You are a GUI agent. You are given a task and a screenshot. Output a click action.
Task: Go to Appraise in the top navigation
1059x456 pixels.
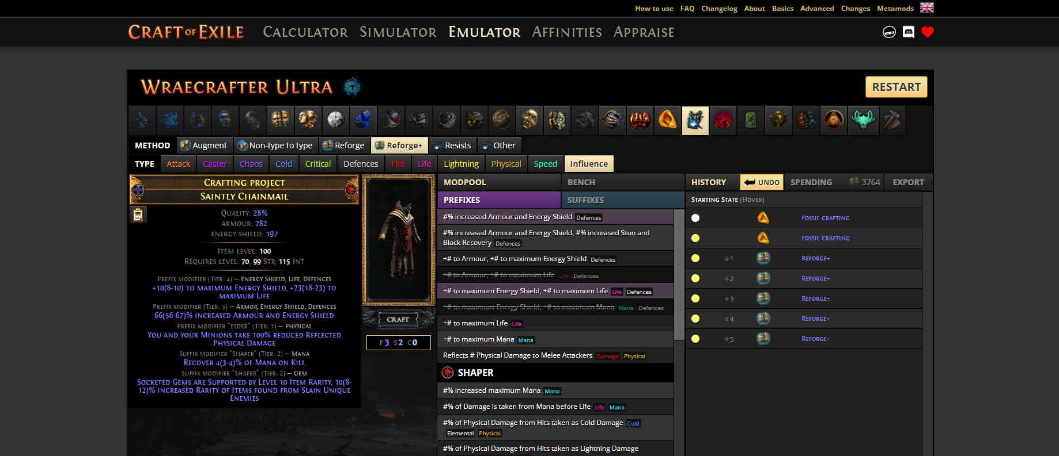644,32
